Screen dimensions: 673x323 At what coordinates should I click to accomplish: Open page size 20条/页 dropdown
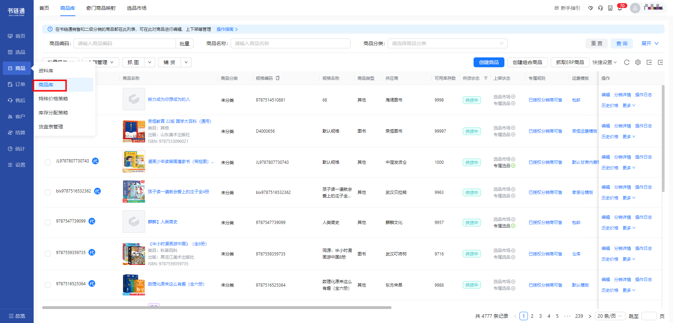(x=610, y=316)
